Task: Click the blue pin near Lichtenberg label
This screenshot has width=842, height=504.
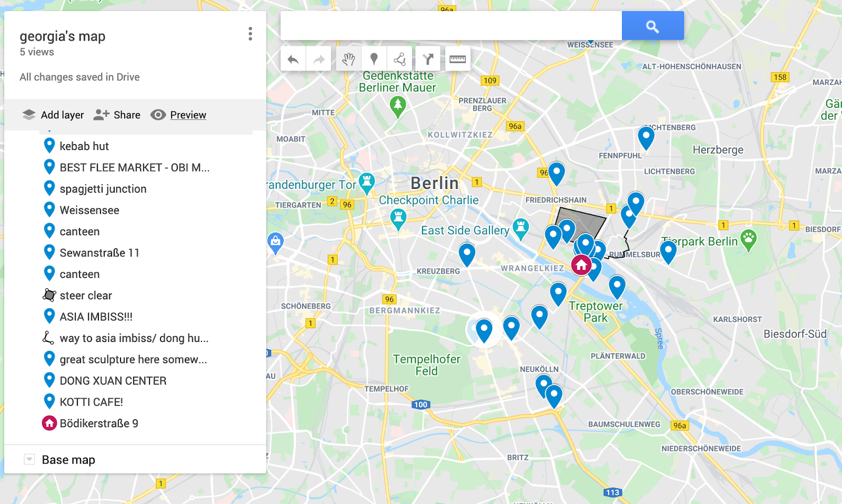Action: [646, 137]
